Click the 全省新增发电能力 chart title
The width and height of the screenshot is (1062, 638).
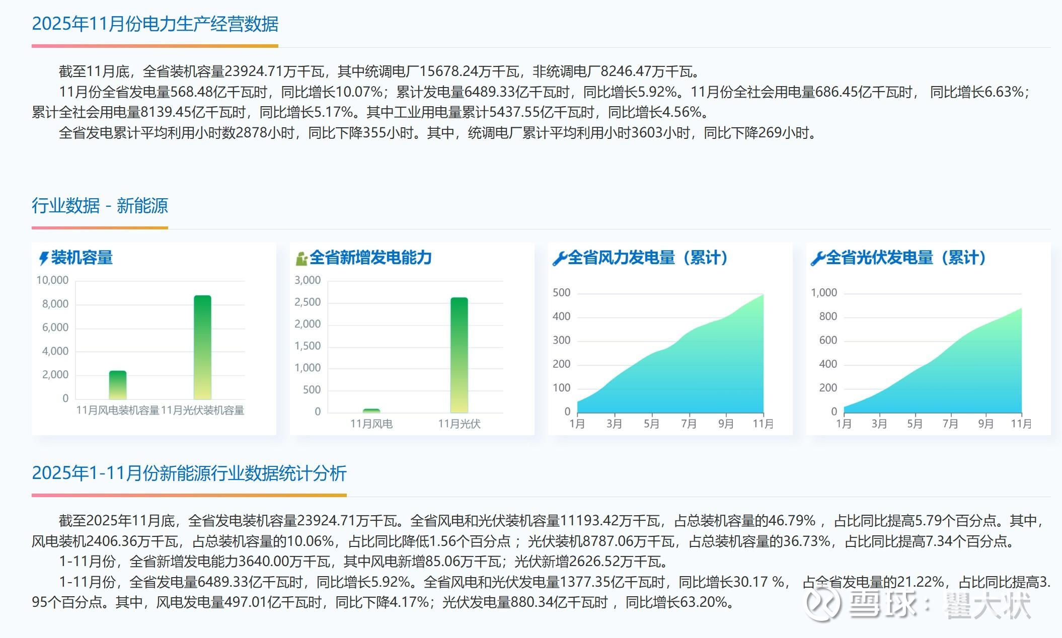point(370,258)
